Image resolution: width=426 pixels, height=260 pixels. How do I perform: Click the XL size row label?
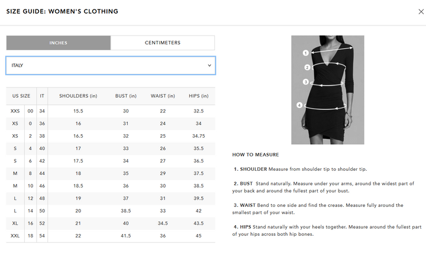click(x=15, y=223)
